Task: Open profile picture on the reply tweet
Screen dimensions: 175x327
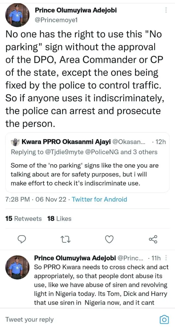Action: [x=18, y=267]
